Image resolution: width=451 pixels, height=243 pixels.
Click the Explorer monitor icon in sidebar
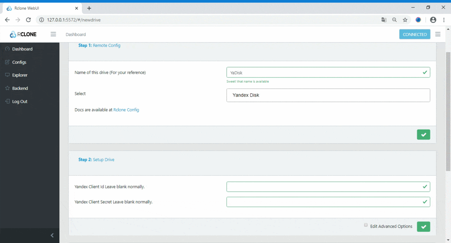8,75
